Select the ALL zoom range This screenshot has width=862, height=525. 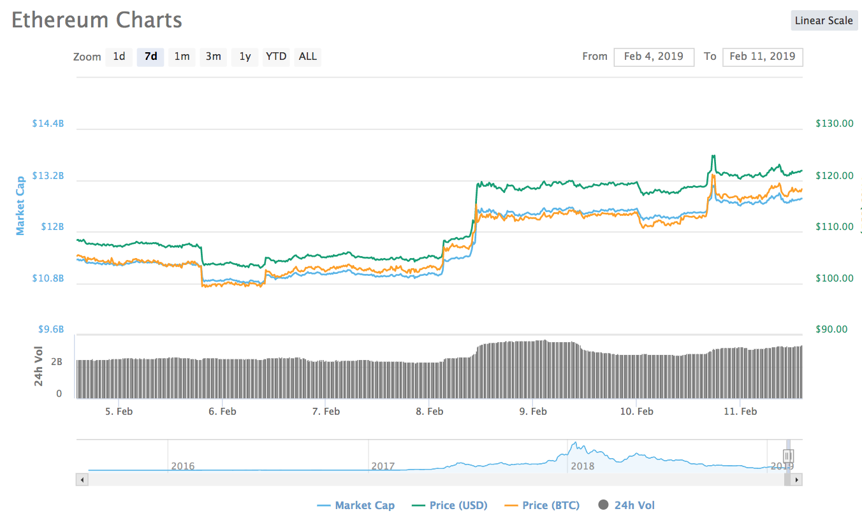point(307,57)
